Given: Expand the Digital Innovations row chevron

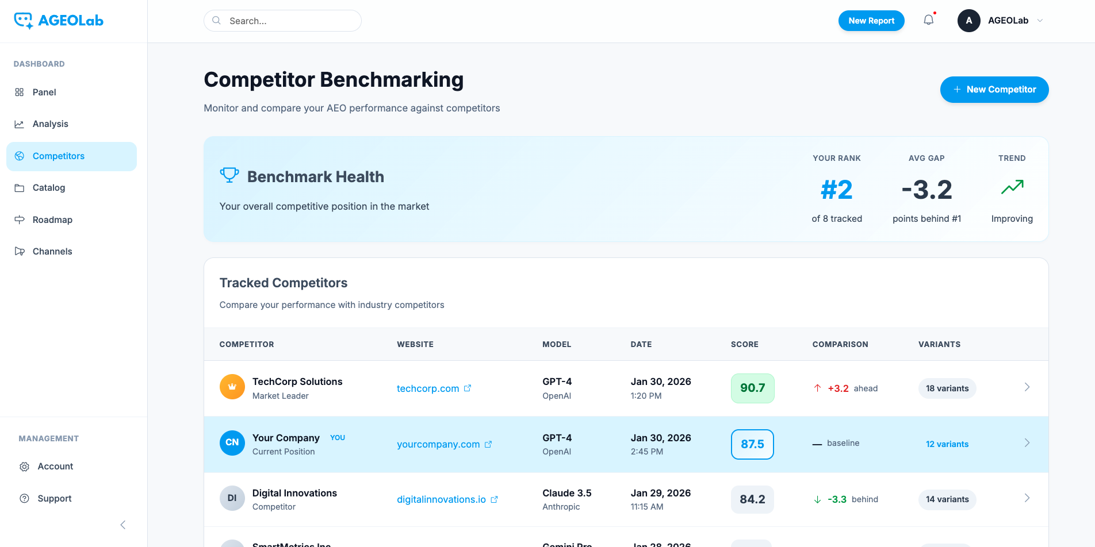Looking at the screenshot, I should (1027, 498).
